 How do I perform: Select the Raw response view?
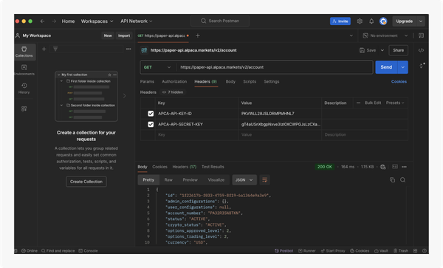[168, 180]
